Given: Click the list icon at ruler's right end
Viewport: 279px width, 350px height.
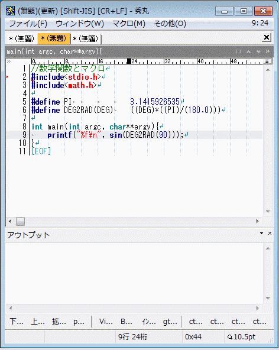Looking at the screenshot, I should coord(267,61).
